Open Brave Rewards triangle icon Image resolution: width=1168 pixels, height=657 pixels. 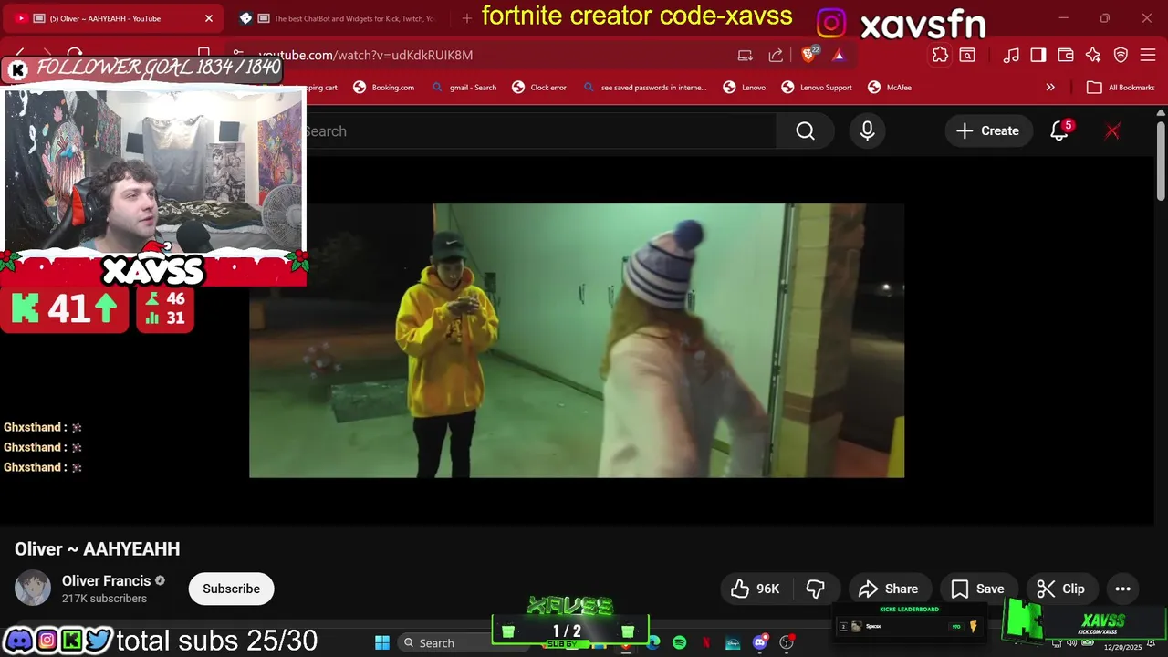pyautogui.click(x=838, y=55)
